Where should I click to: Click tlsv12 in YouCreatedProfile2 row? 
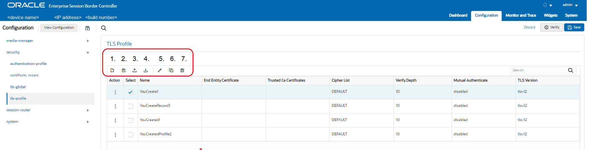click(x=522, y=134)
